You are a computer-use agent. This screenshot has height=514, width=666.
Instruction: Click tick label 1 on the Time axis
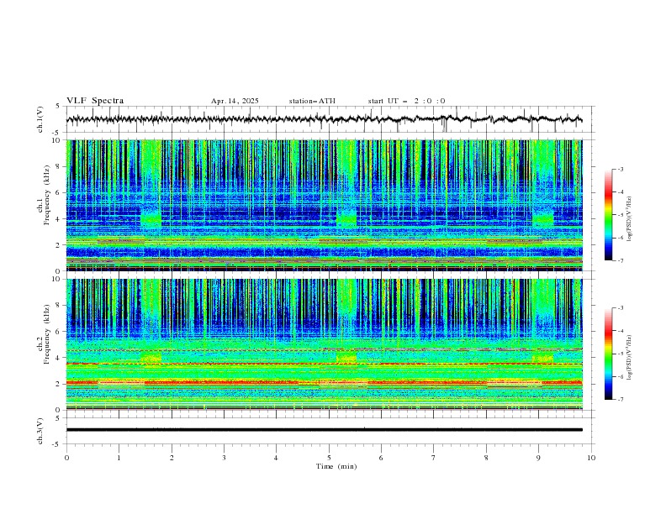click(119, 458)
